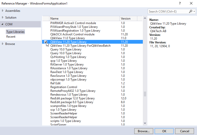
Task: Select the Ref Edit row
Action: click(92, 83)
